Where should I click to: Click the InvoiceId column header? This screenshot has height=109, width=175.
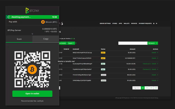[76, 49]
